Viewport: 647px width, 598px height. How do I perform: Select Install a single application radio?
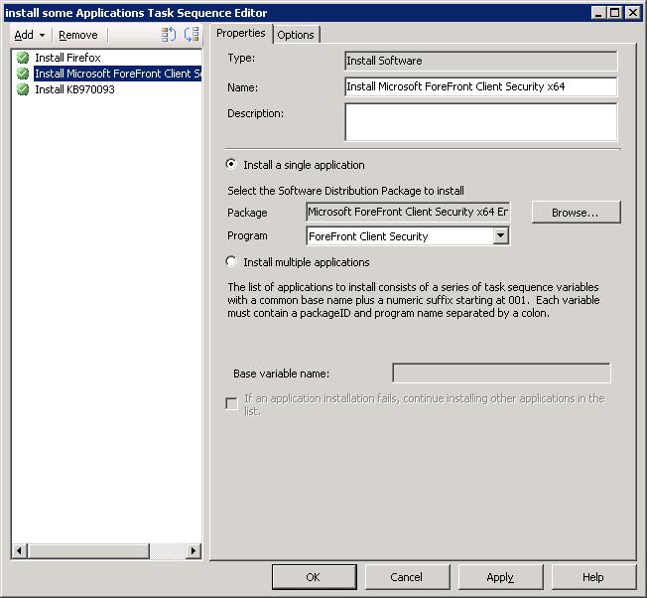(x=231, y=164)
